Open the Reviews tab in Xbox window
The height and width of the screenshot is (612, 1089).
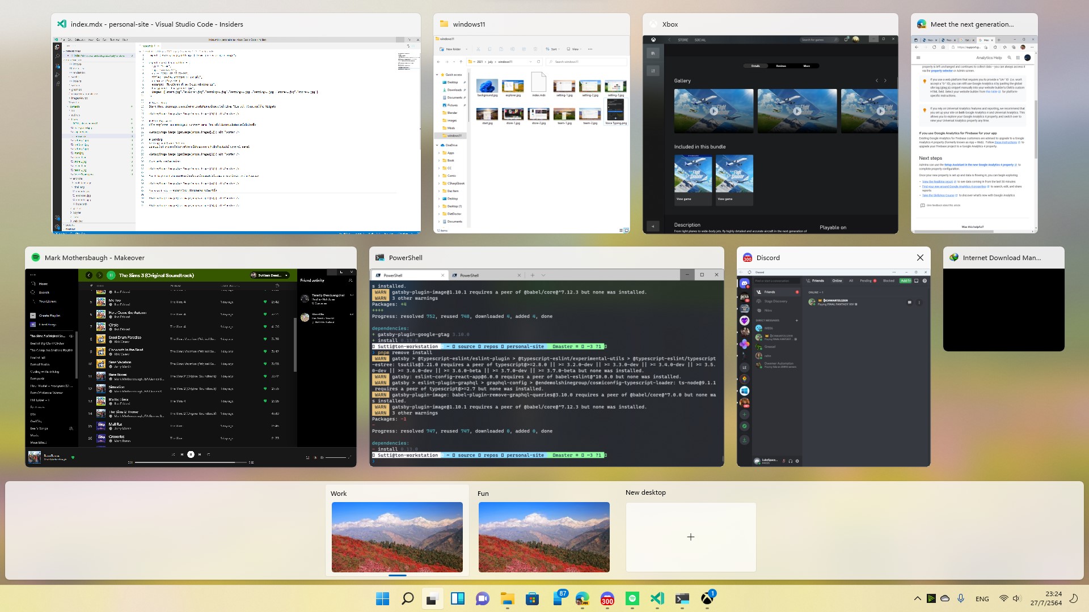(781, 66)
